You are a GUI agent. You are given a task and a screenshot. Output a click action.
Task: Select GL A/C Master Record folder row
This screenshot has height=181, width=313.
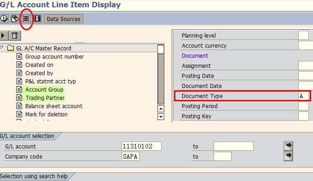click(79, 48)
